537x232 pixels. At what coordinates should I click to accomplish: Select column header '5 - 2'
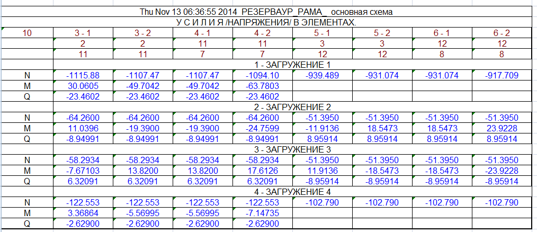click(382, 33)
